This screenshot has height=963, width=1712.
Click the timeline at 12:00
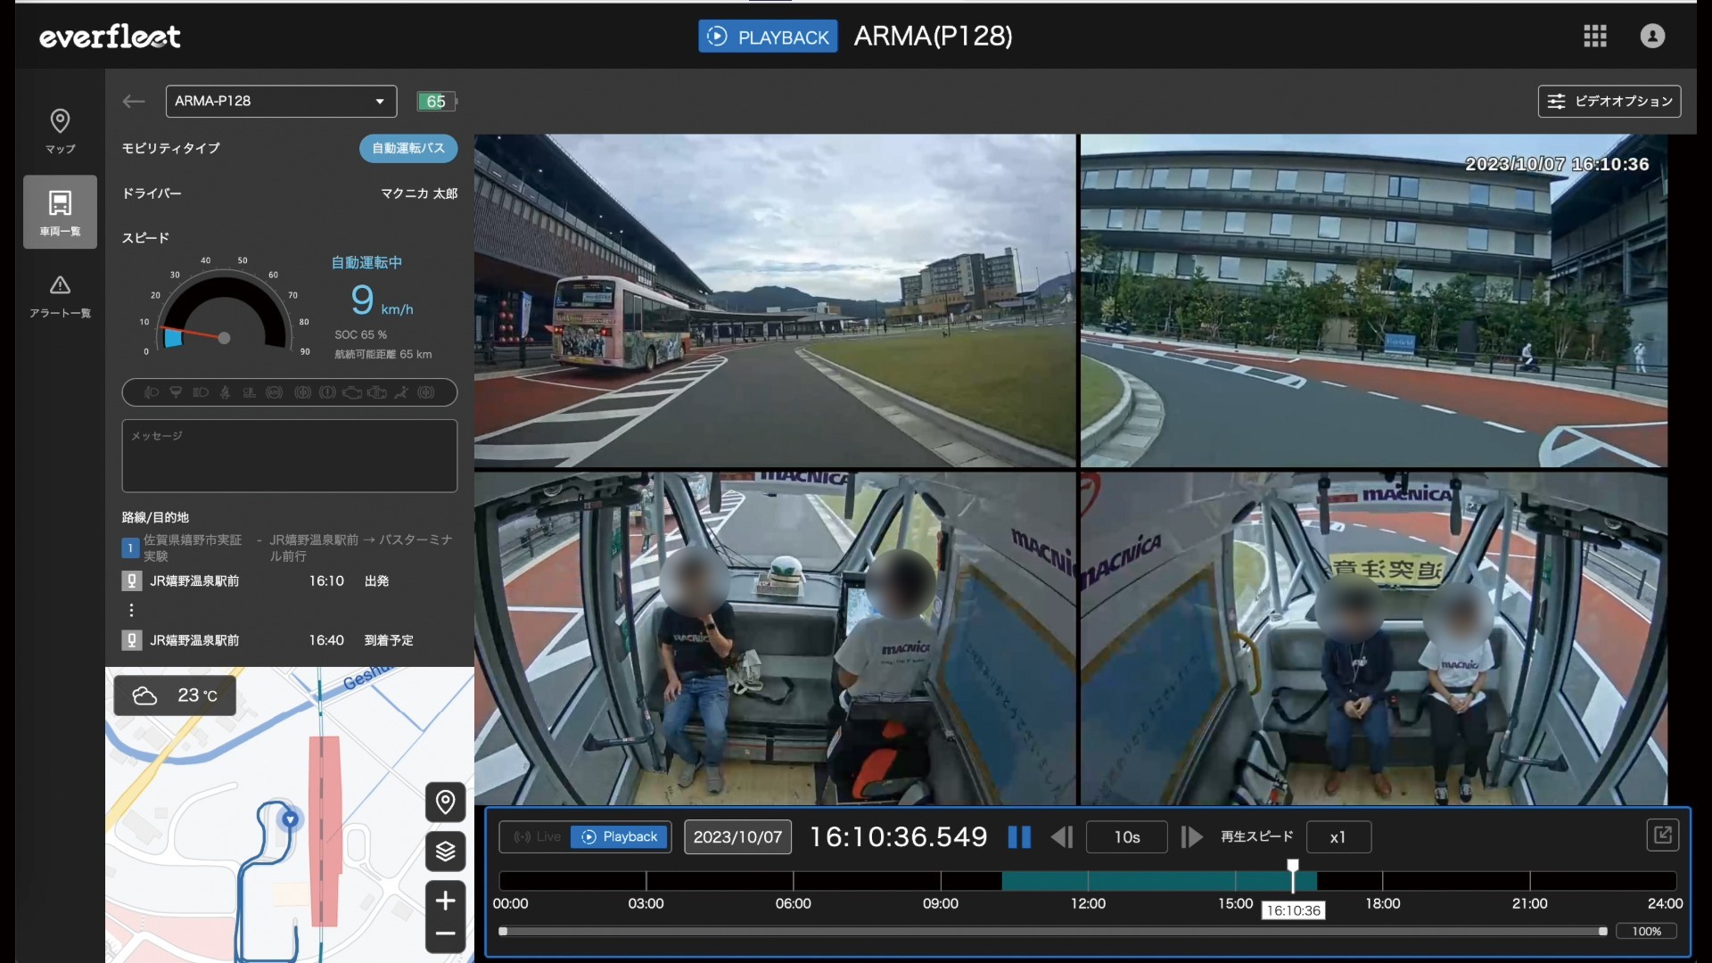coord(1088,882)
